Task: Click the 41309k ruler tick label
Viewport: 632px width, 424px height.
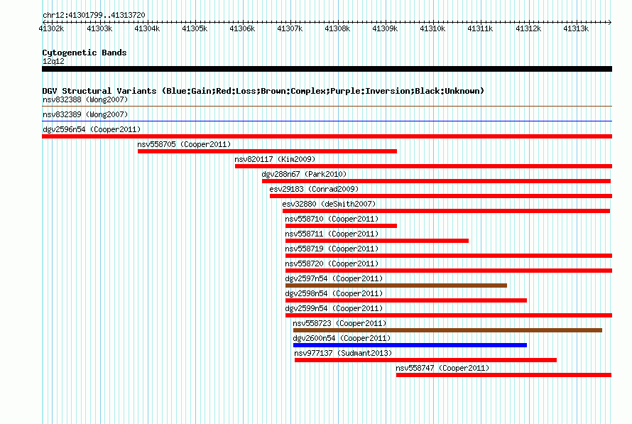Action: pyautogui.click(x=385, y=28)
